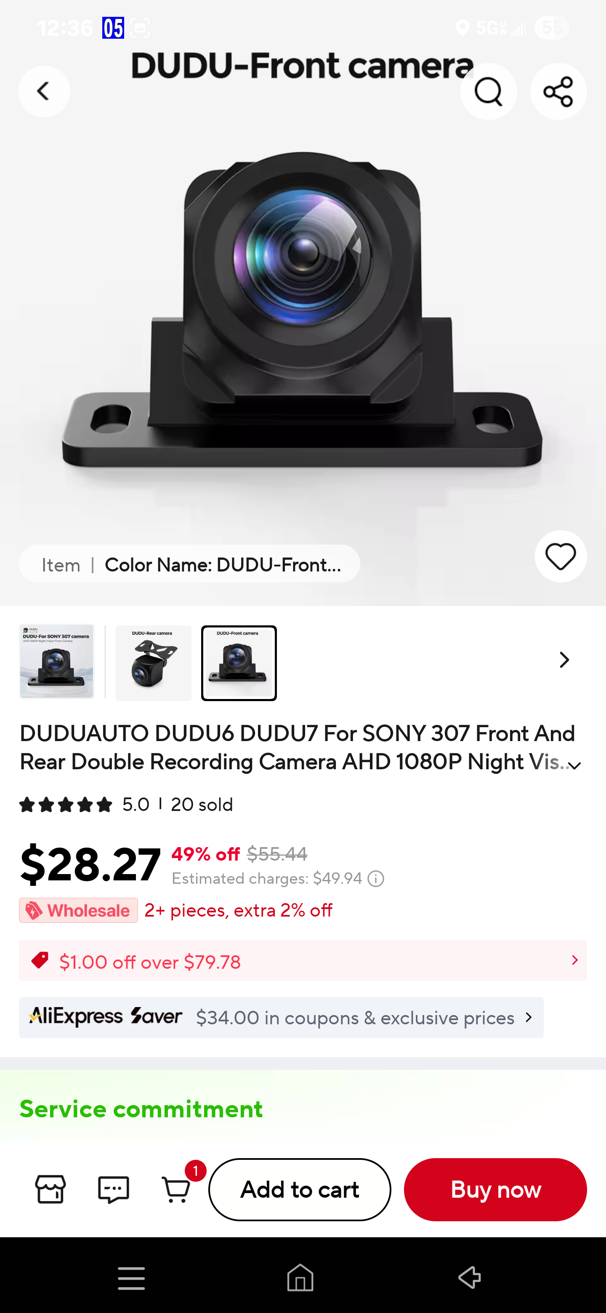
Task: Open the $1.00 off over $79.78 coupon
Action: pyautogui.click(x=303, y=961)
